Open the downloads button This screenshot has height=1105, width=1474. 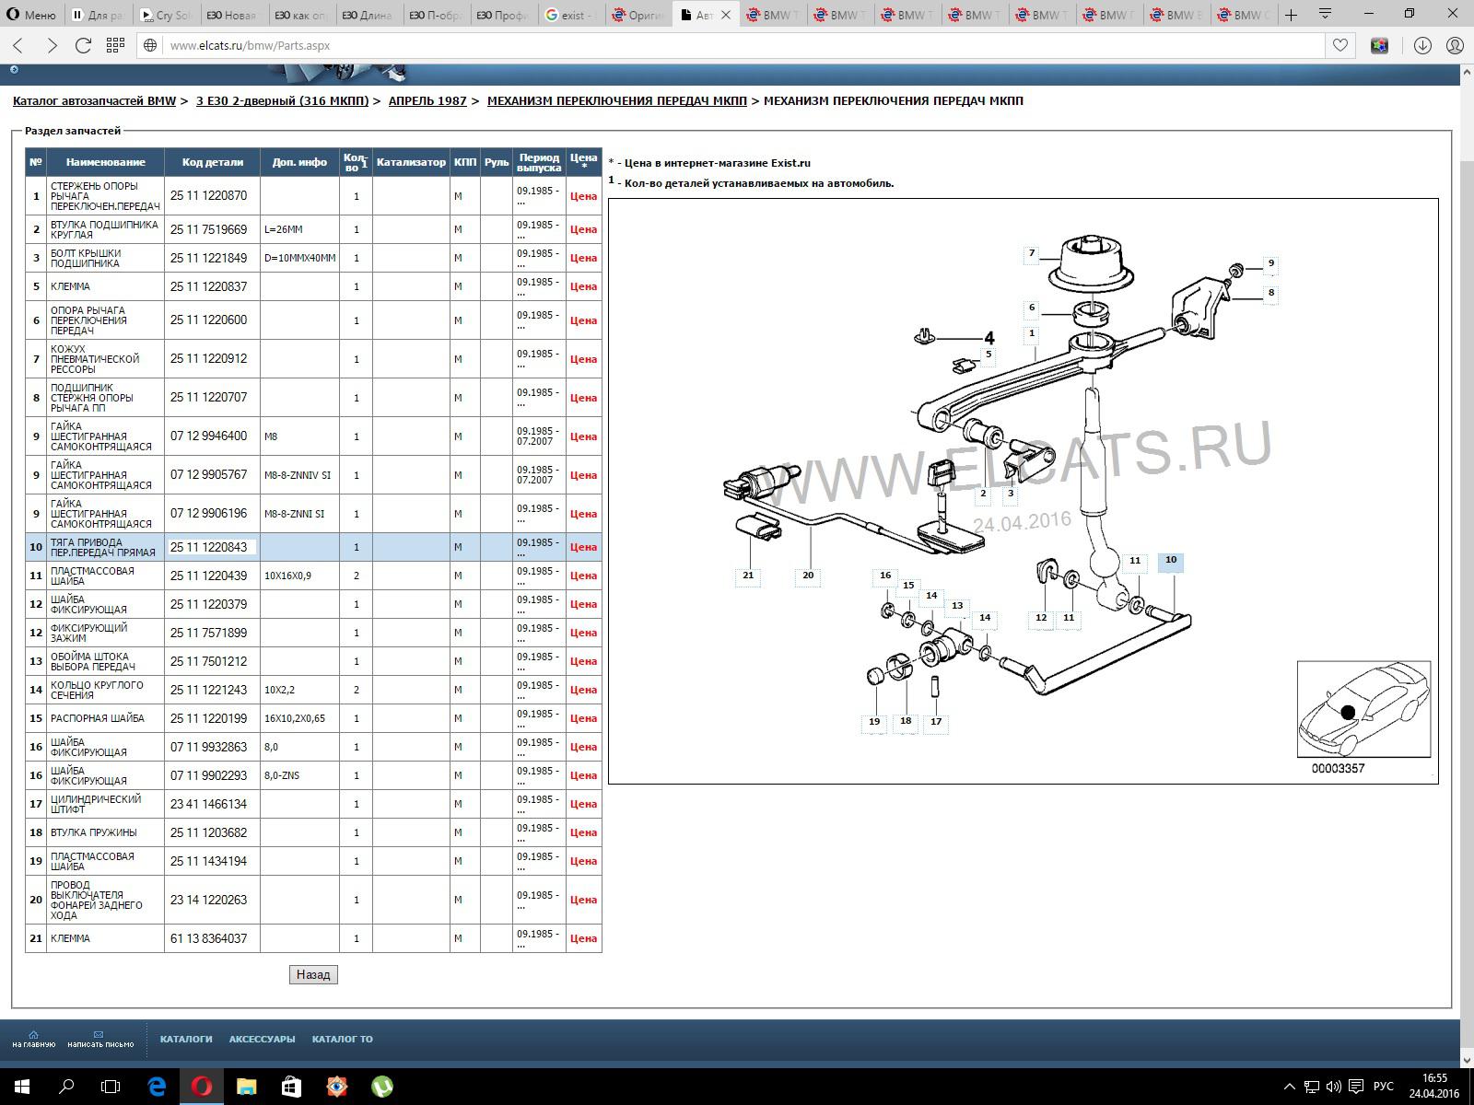click(1422, 45)
